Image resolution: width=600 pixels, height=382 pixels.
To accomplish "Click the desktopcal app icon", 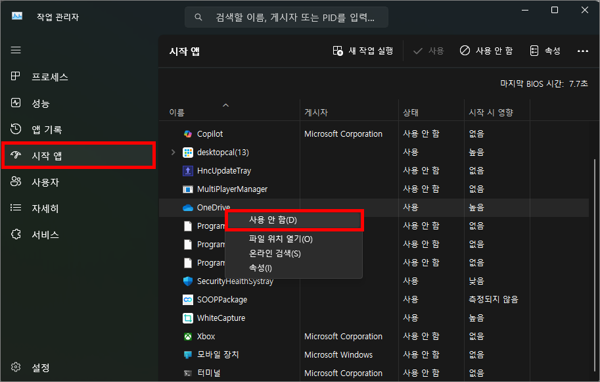I will pos(188,153).
